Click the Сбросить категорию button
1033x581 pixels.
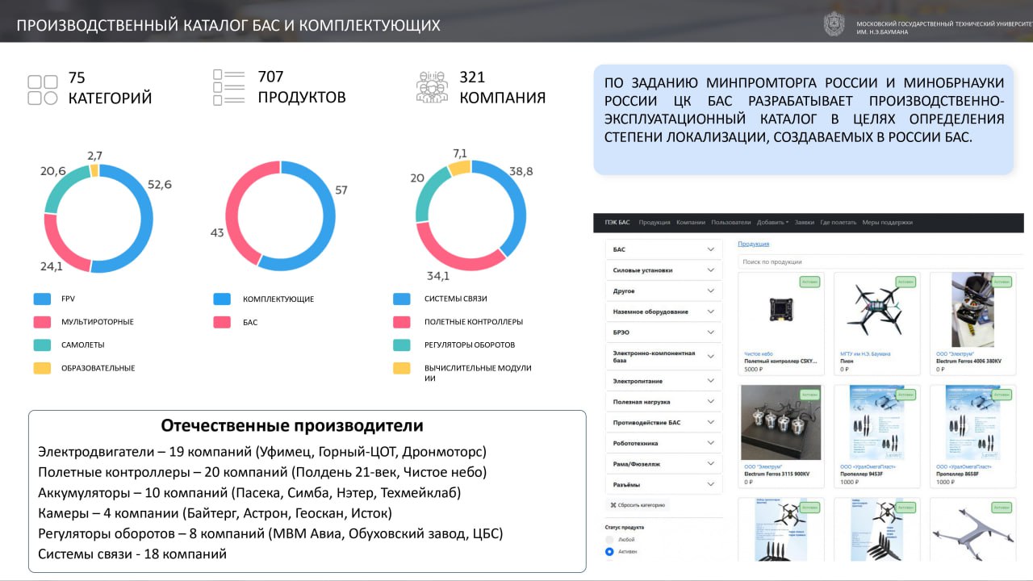tap(638, 505)
